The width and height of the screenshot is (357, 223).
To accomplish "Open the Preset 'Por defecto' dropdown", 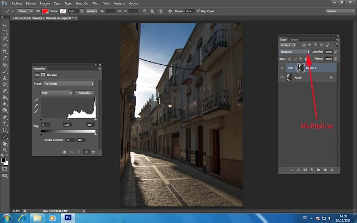I will [x=69, y=84].
